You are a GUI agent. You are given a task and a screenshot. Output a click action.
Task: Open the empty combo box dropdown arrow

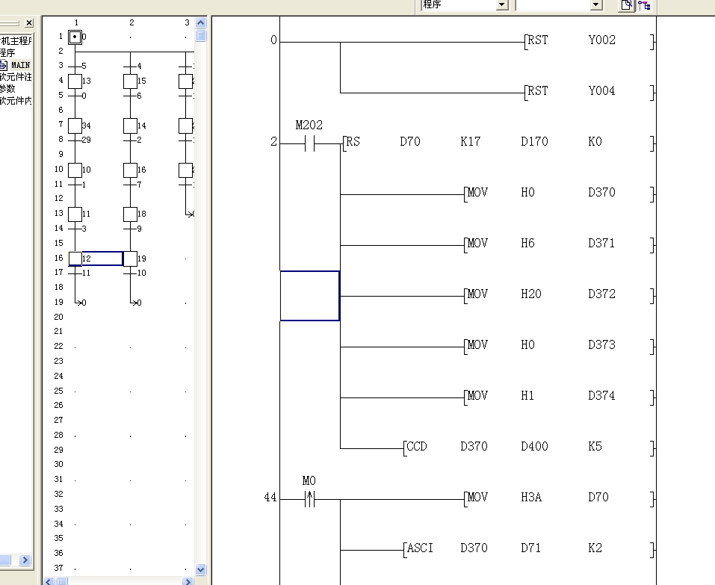595,5
